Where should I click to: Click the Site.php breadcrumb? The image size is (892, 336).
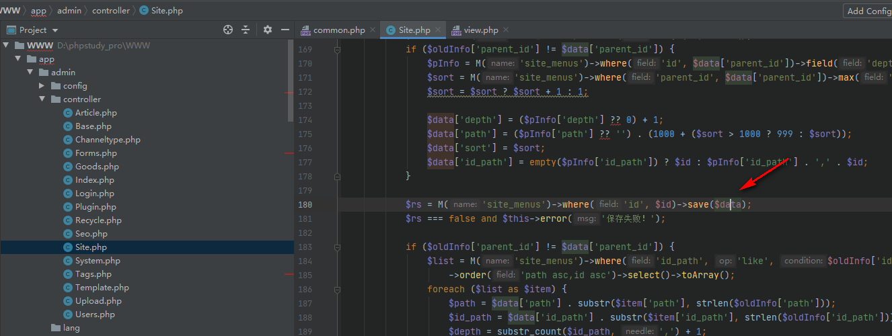coord(161,11)
